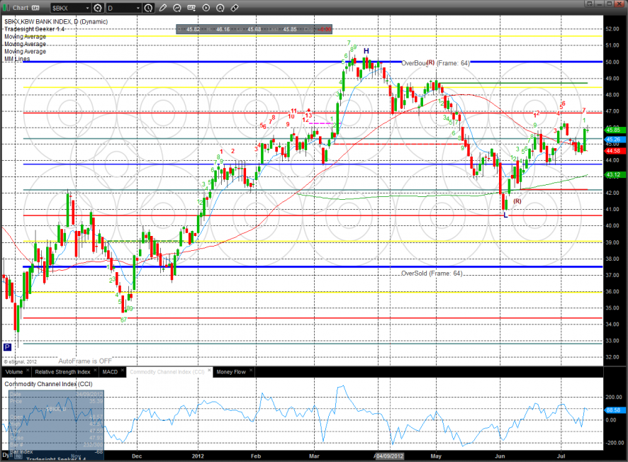The width and height of the screenshot is (628, 462).
Task: Open the MACD study tab
Action: coord(110,371)
